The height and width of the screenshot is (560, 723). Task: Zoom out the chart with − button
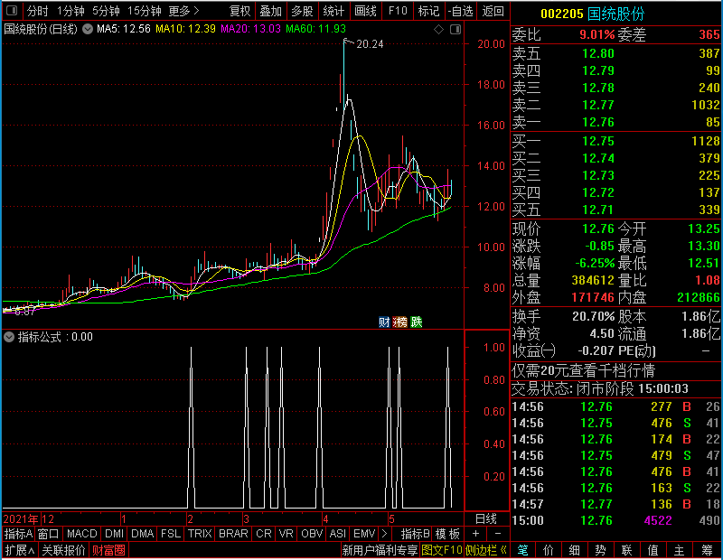pyautogui.click(x=498, y=534)
